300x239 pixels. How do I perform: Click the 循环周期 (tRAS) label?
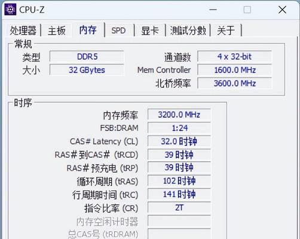click(108, 182)
